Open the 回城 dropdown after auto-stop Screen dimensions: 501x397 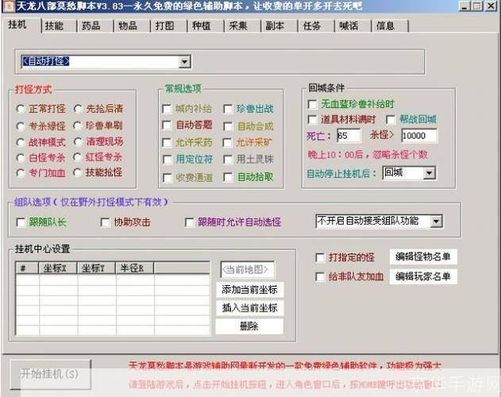click(429, 173)
